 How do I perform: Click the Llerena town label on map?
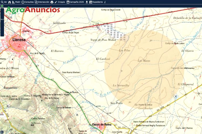(19, 40)
